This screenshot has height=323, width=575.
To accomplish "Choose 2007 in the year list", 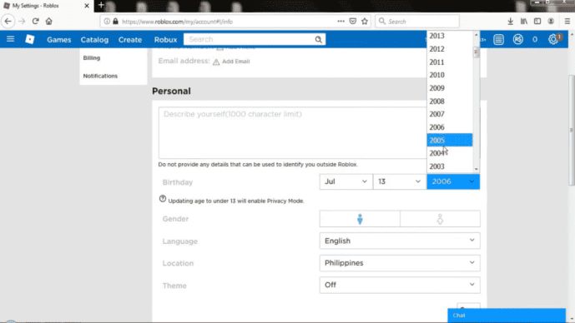I will tap(450, 114).
